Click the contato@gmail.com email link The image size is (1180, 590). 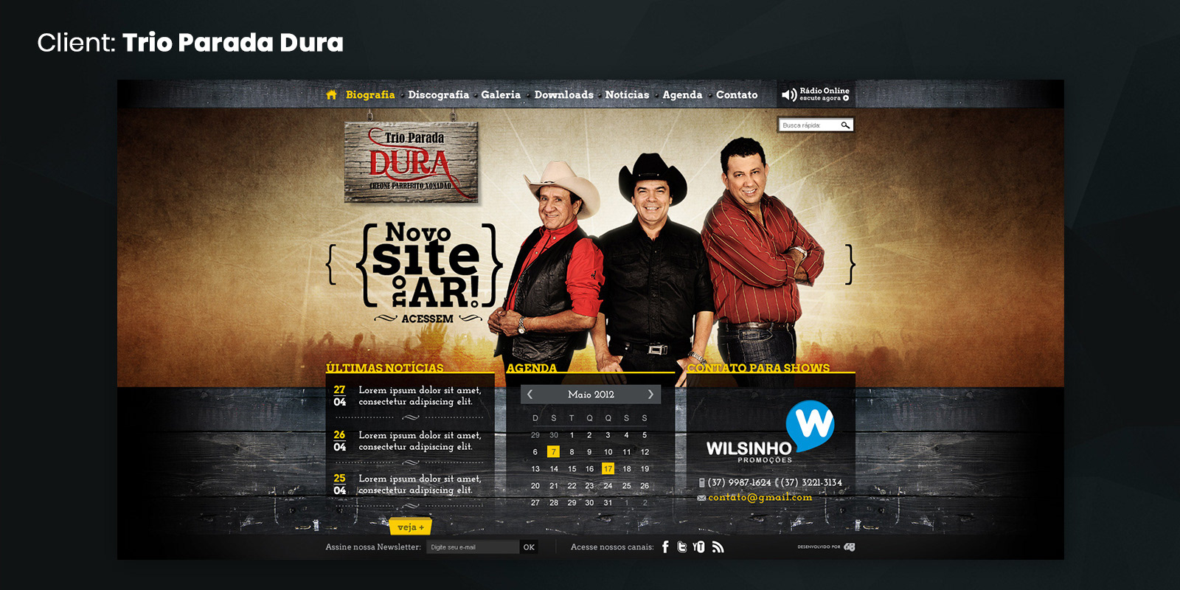(x=760, y=498)
